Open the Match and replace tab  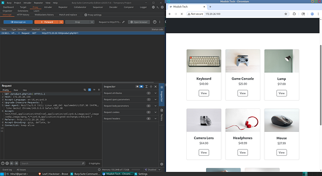(x=68, y=15)
